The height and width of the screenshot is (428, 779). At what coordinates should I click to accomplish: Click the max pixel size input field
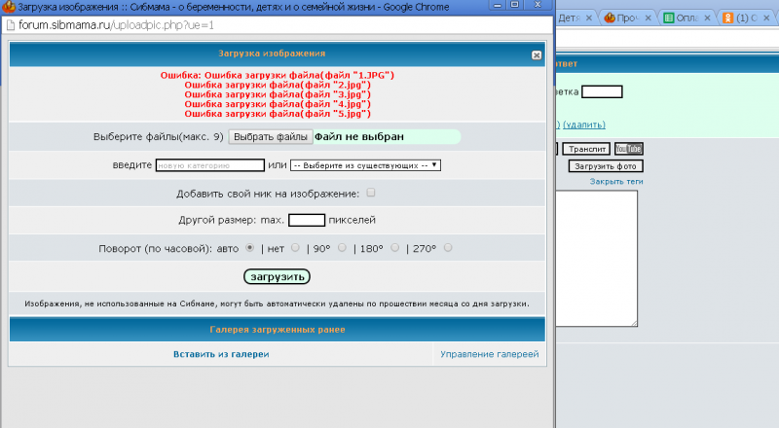[x=307, y=221]
